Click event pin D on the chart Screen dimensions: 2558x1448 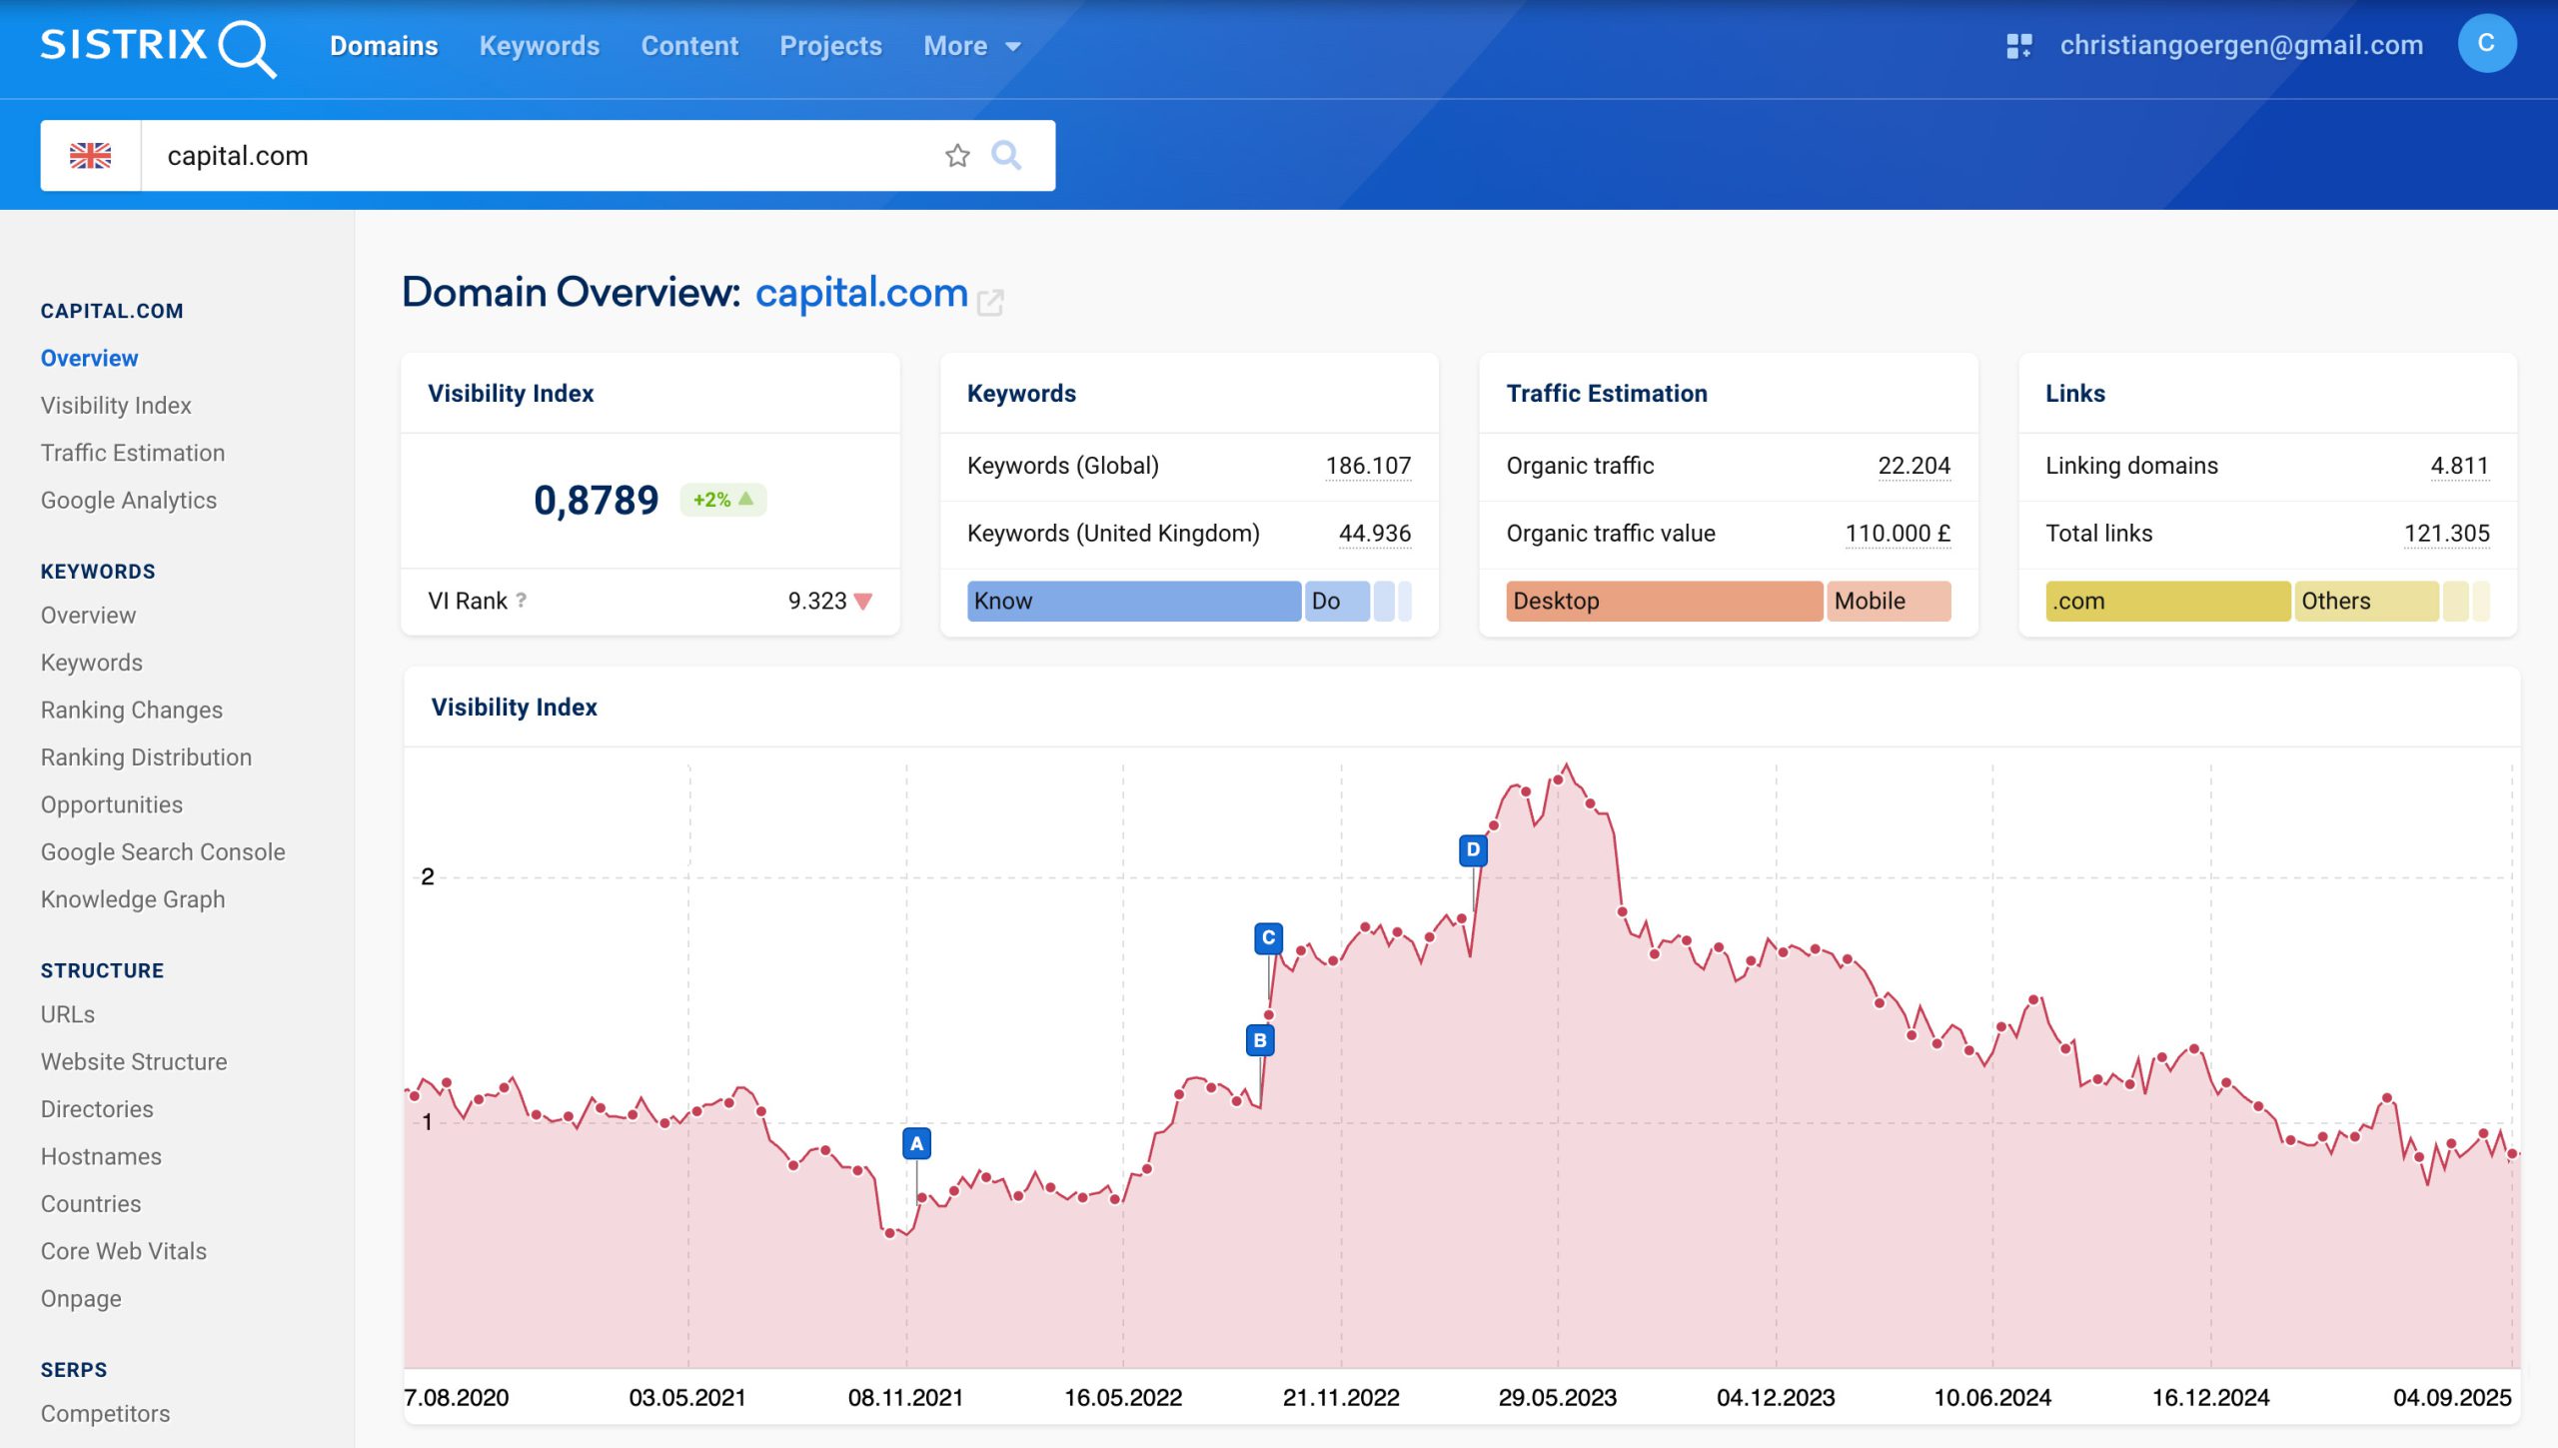point(1472,849)
